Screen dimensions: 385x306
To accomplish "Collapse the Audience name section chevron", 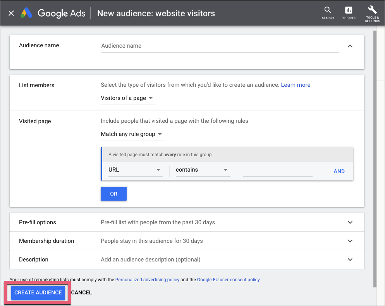I will pyautogui.click(x=350, y=46).
